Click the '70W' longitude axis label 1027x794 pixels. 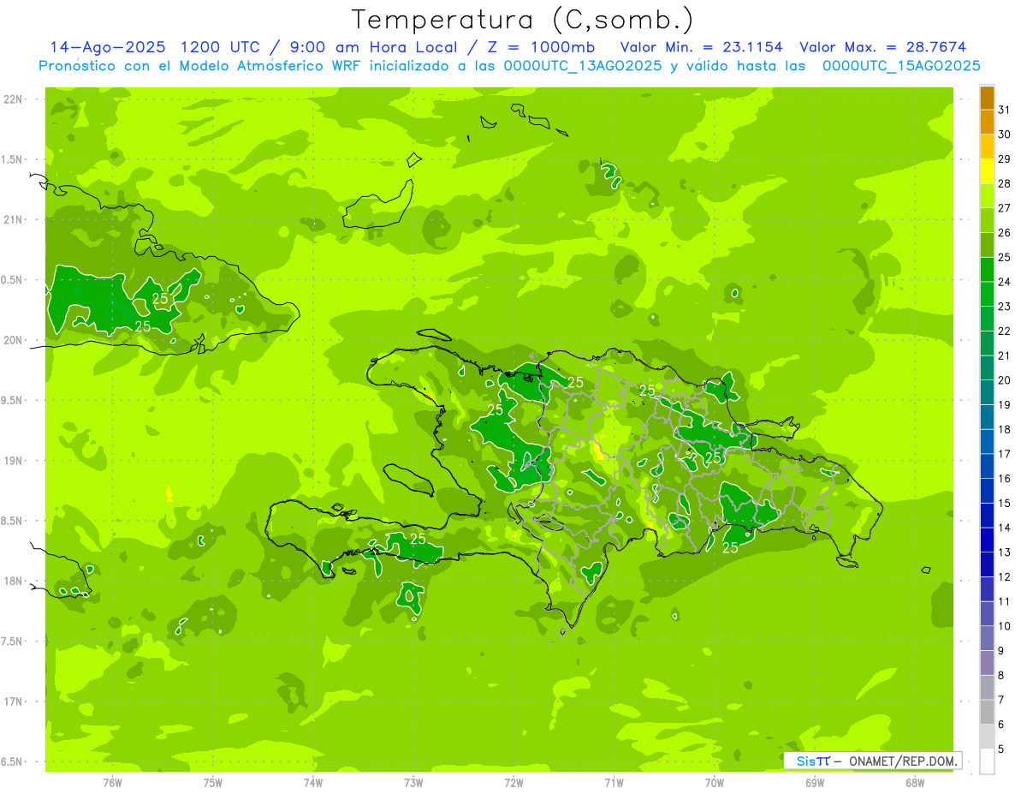click(x=714, y=783)
